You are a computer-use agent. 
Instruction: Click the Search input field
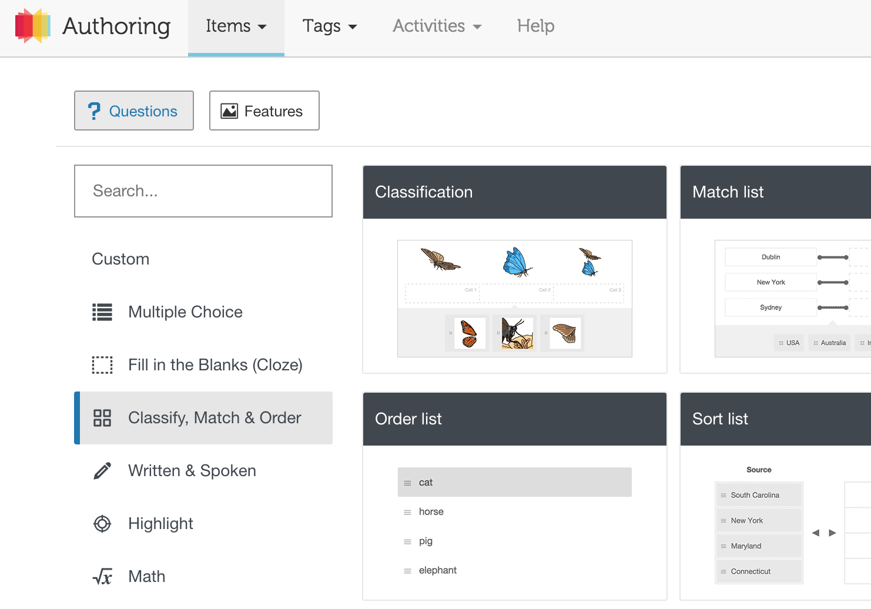coord(203,191)
